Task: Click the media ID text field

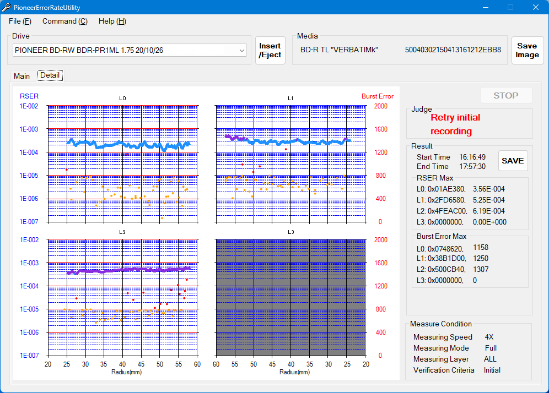Action: pos(452,50)
